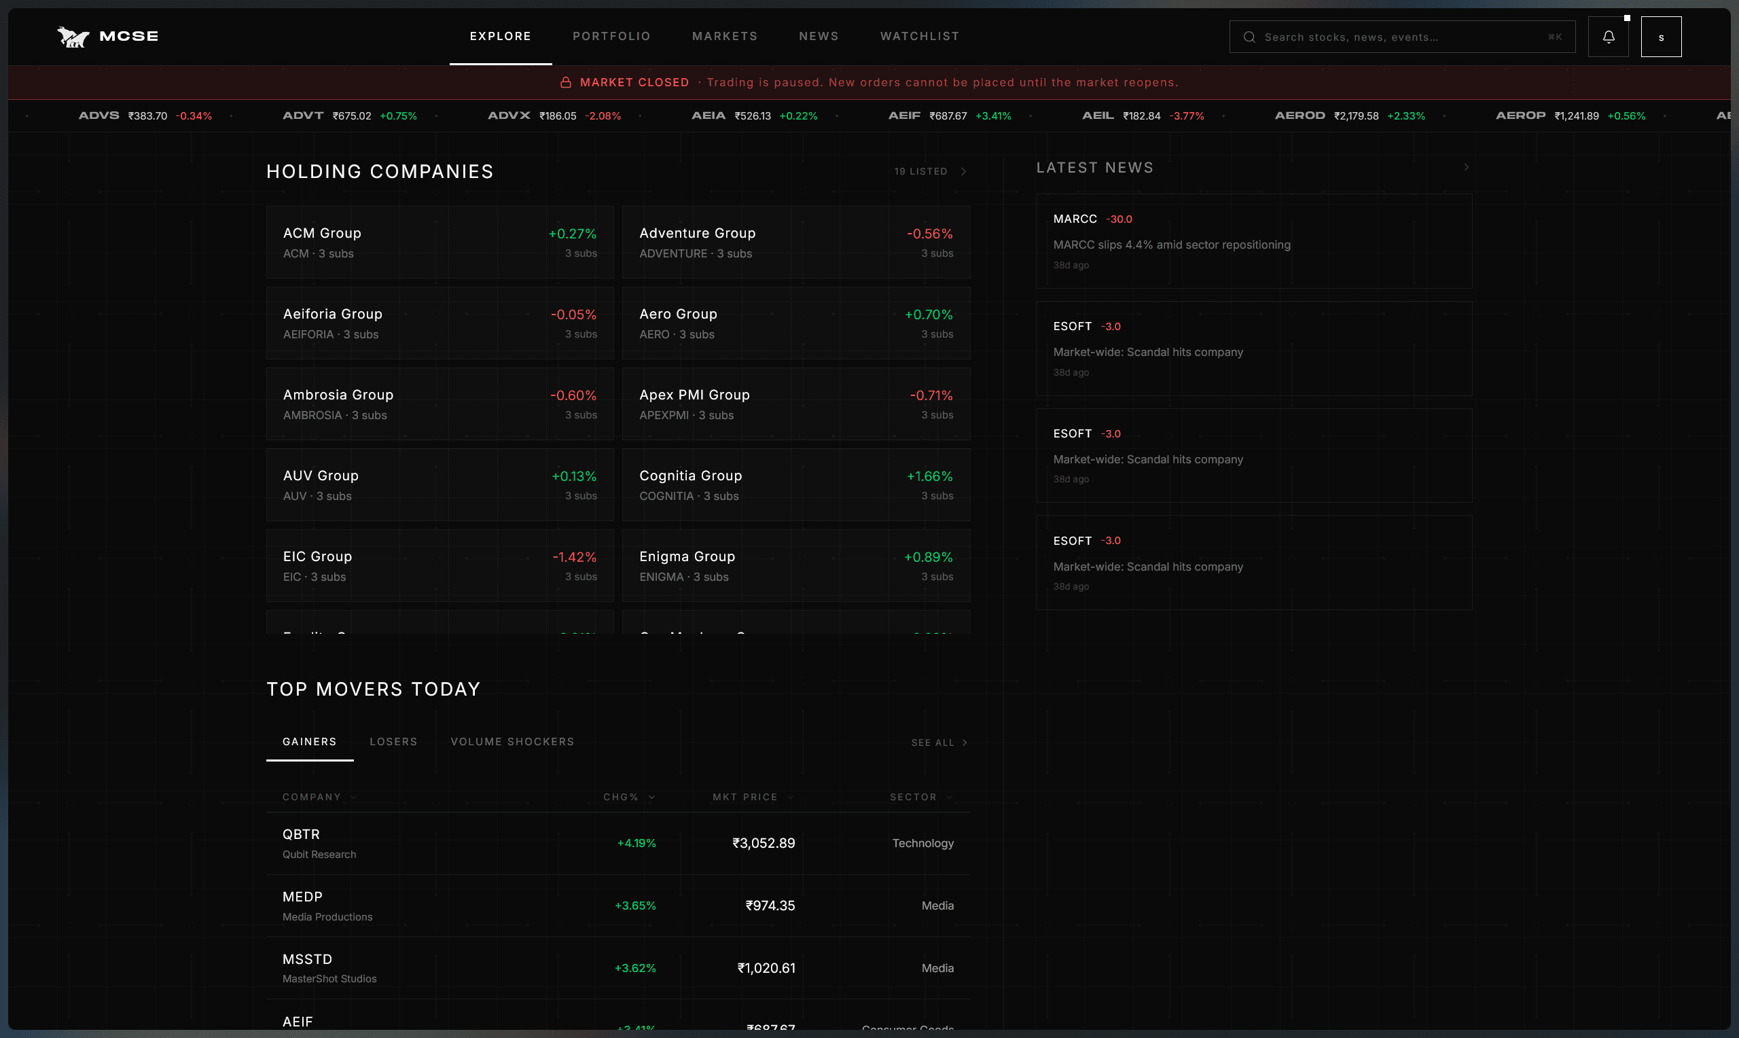The height and width of the screenshot is (1038, 1739).
Task: Click the +3.65% change for MEDP
Action: tap(636, 906)
